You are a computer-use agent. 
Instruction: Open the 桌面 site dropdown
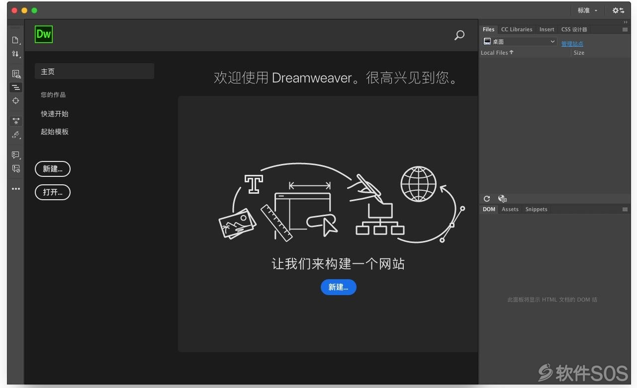519,42
